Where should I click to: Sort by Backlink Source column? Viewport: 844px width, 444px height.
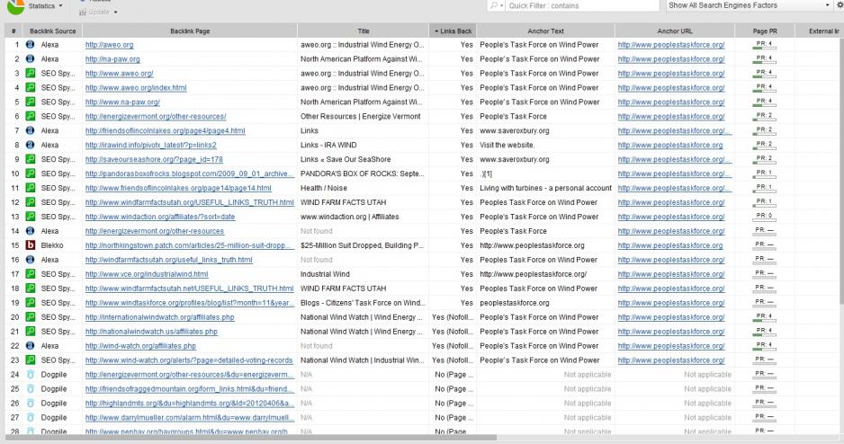(x=53, y=31)
